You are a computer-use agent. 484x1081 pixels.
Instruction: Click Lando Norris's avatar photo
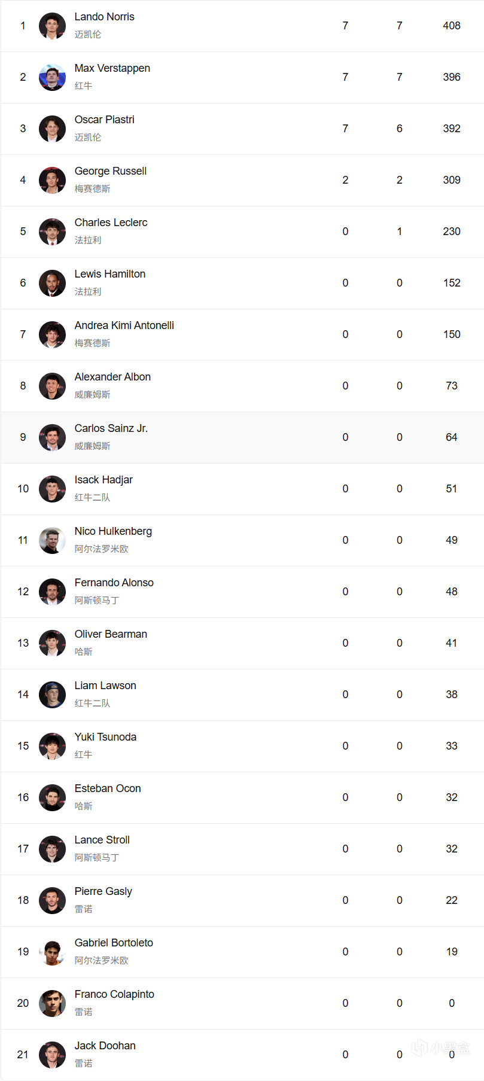(x=52, y=26)
